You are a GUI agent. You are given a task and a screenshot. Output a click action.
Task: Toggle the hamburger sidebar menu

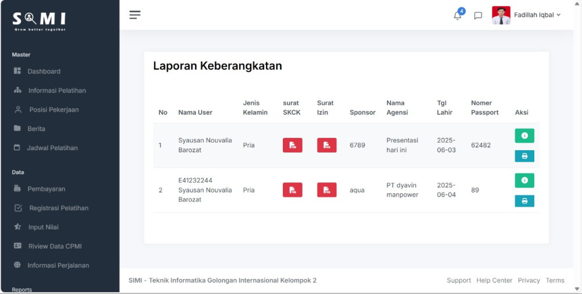tap(135, 15)
